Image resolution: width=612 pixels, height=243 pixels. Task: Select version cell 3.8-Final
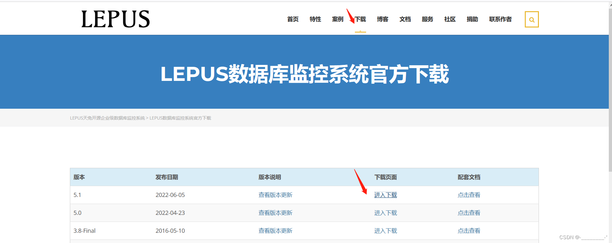(84, 231)
